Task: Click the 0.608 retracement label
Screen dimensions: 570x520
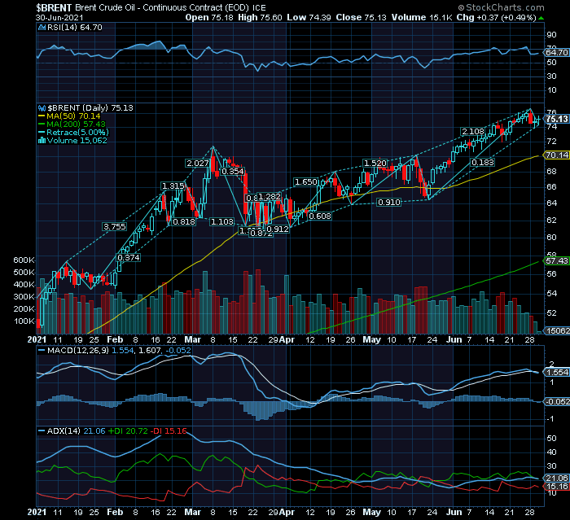Action: [320, 216]
